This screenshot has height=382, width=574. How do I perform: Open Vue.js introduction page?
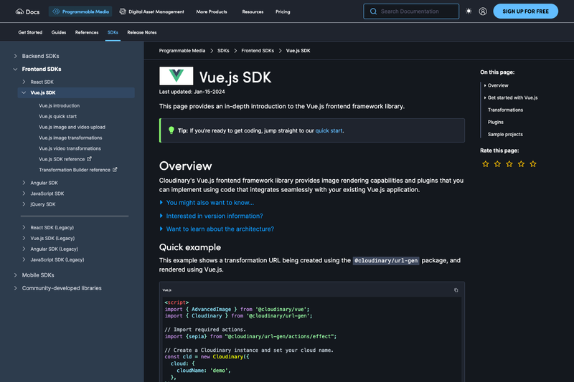(x=60, y=105)
